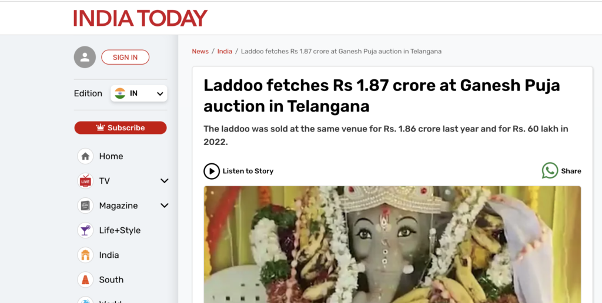Expand the TV submenu chevron

pyautogui.click(x=165, y=181)
